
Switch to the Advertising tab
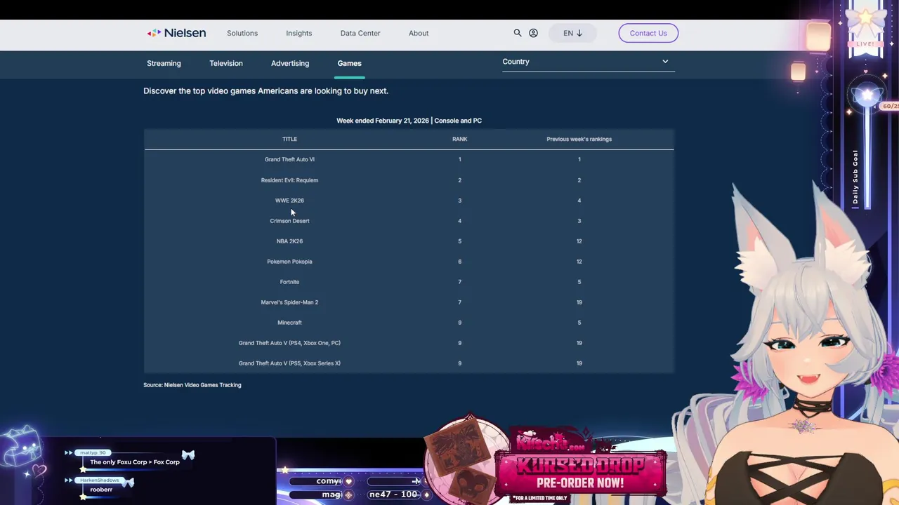(290, 63)
